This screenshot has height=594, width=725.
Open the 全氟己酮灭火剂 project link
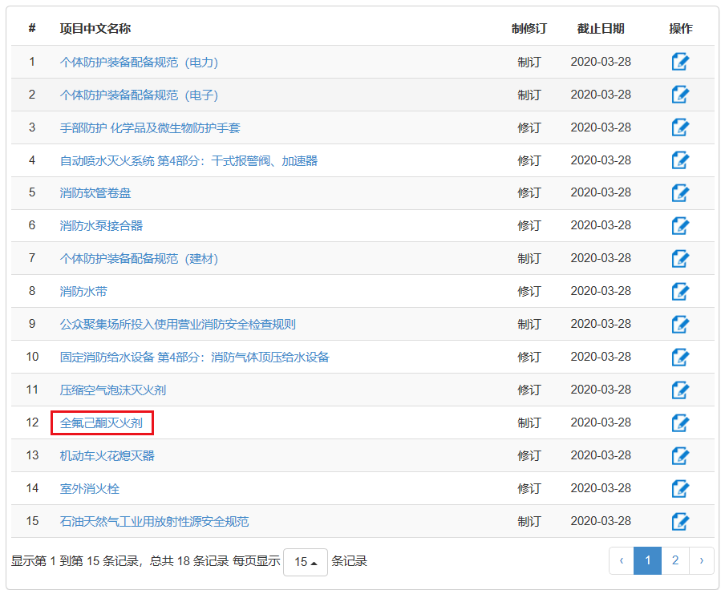pyautogui.click(x=101, y=422)
